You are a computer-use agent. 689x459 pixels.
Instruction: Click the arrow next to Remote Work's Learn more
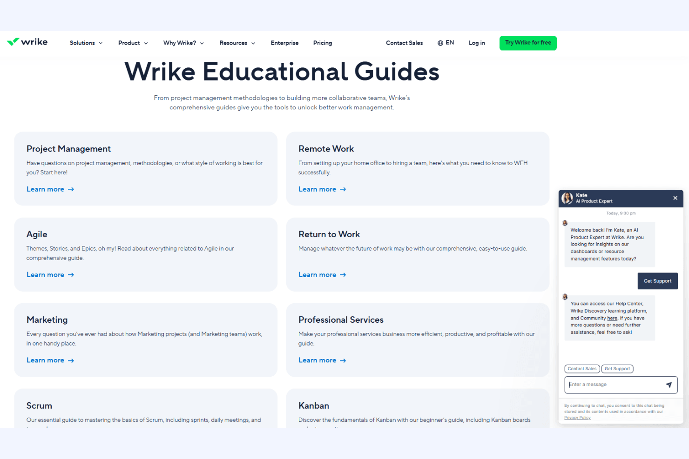point(343,189)
